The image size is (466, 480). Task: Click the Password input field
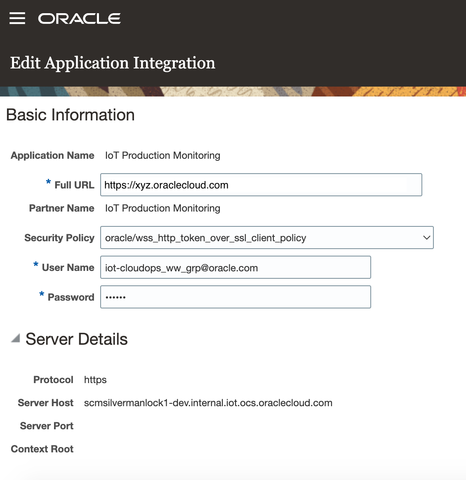pyautogui.click(x=235, y=297)
